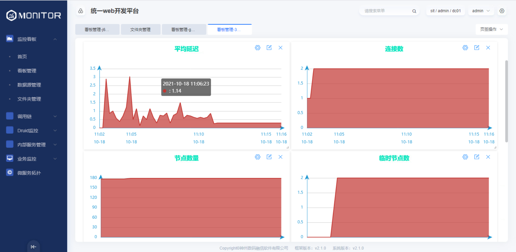Click resize handle of 连接数 panel
Screen dimensions: 516x252
pyautogui.click(x=495, y=147)
